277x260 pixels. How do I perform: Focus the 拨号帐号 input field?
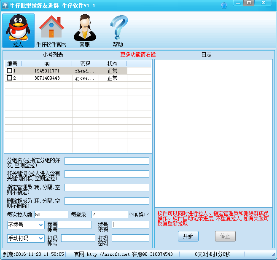point(75,225)
